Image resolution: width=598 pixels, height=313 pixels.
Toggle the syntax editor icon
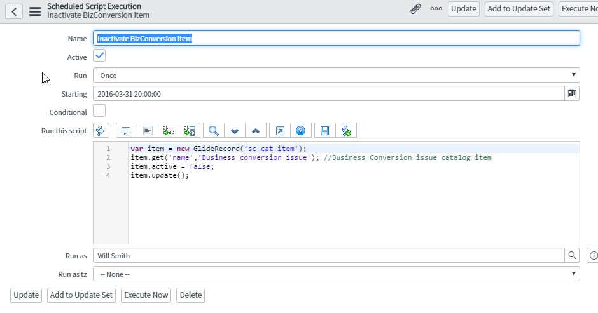101,131
